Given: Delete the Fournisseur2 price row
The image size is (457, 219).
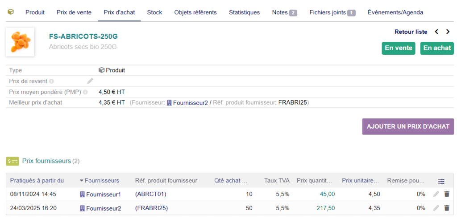Looking at the screenshot, I should [x=447, y=208].
